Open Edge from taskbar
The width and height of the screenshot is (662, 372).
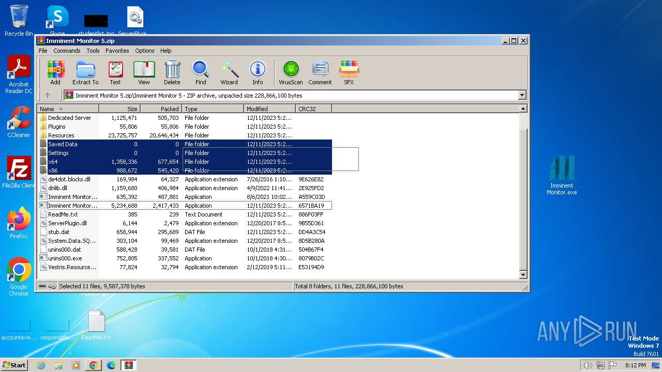(x=111, y=365)
